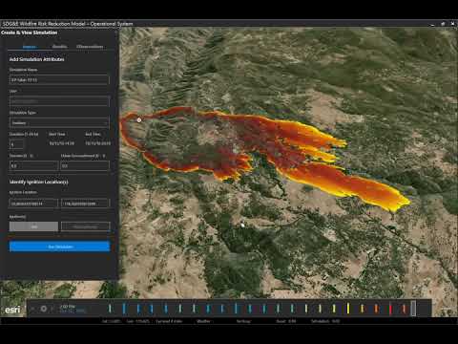Click the Duration hours field
Image resolution: width=458 pixels, height=344 pixels.
(x=16, y=144)
